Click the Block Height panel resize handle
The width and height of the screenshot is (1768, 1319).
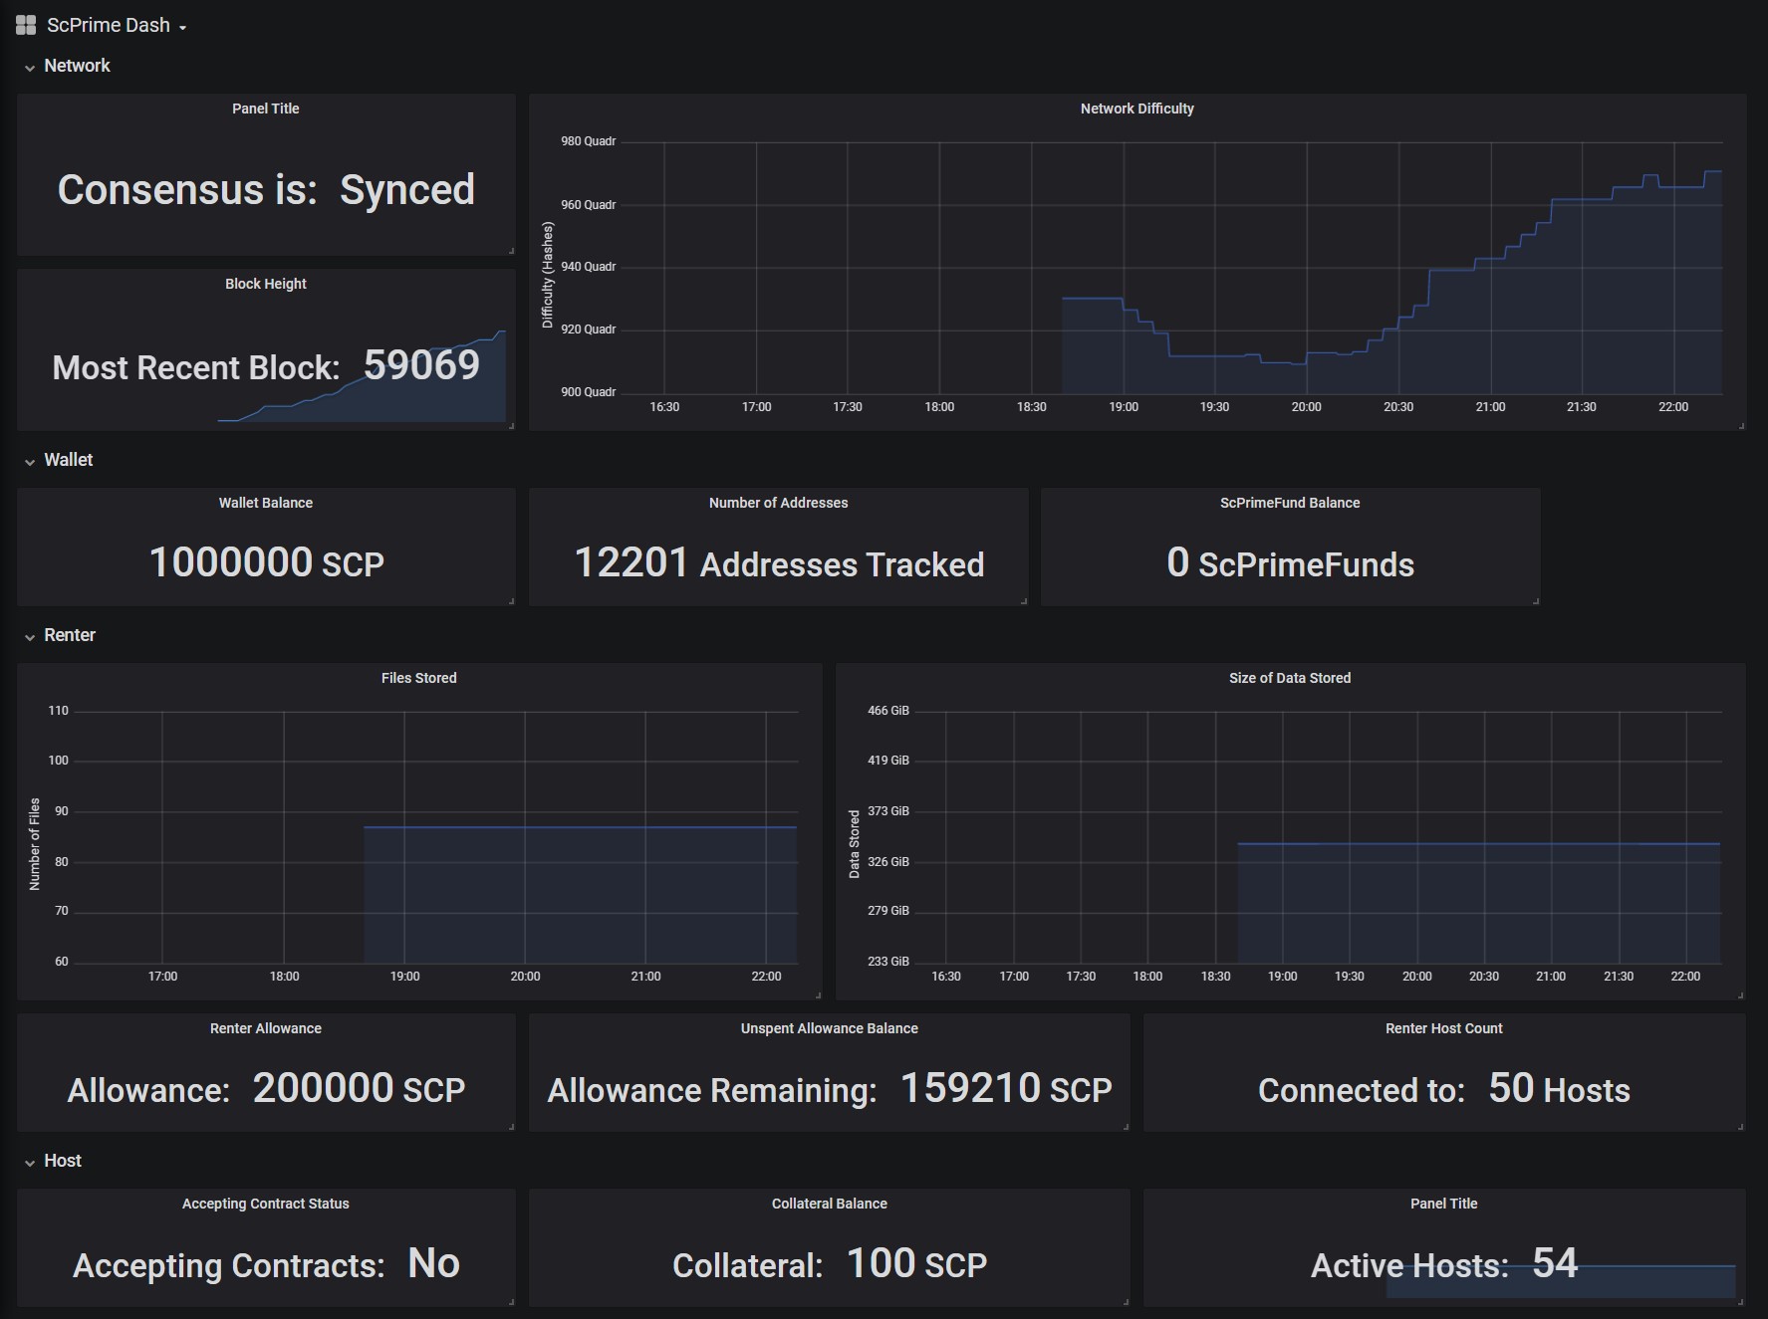pyautogui.click(x=511, y=426)
